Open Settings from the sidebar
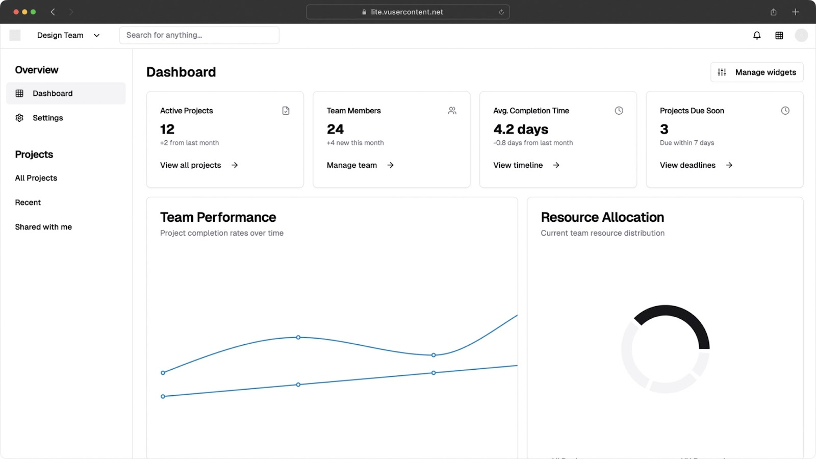This screenshot has width=816, height=459. click(x=47, y=118)
